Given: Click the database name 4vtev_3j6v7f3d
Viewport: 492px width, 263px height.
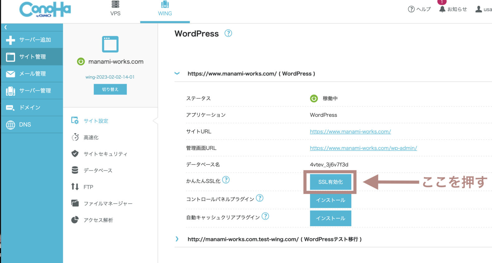Looking at the screenshot, I should click(x=329, y=165).
